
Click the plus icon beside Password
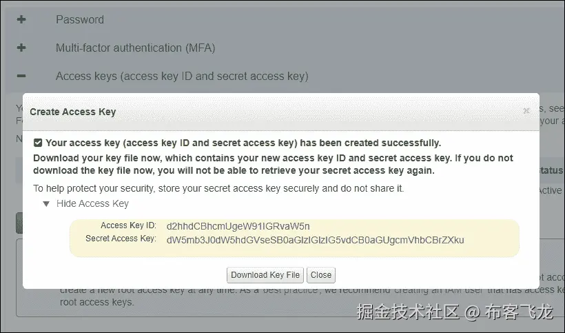pos(21,19)
